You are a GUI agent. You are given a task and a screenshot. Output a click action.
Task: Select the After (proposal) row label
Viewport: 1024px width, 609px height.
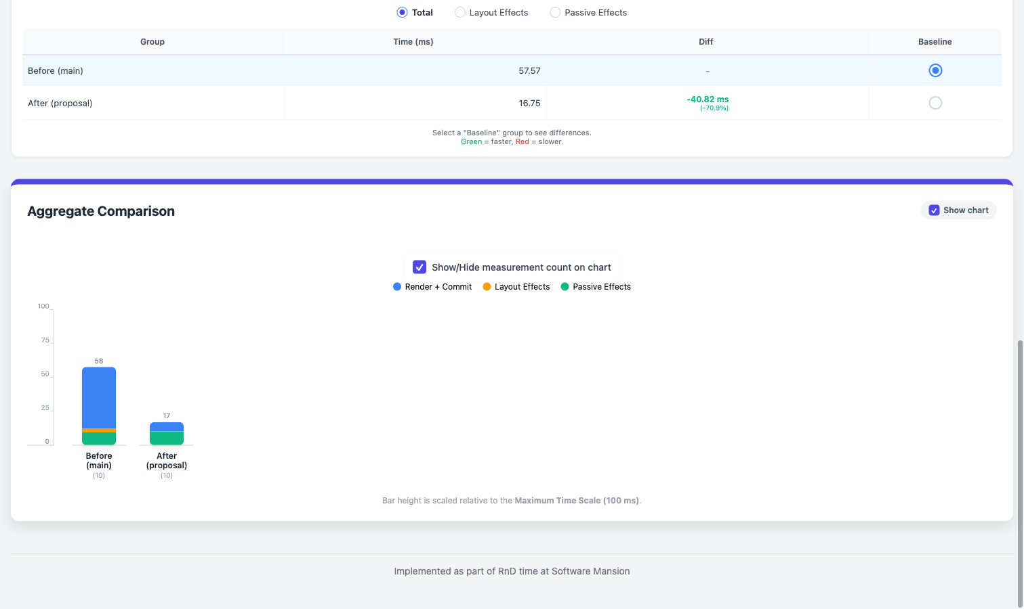pyautogui.click(x=60, y=103)
